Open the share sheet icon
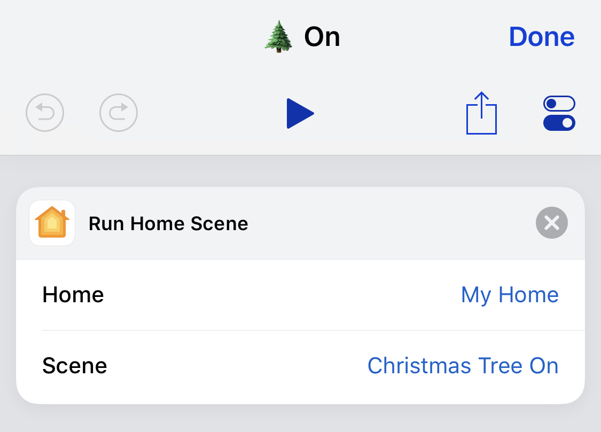The height and width of the screenshot is (432, 601). 481,113
